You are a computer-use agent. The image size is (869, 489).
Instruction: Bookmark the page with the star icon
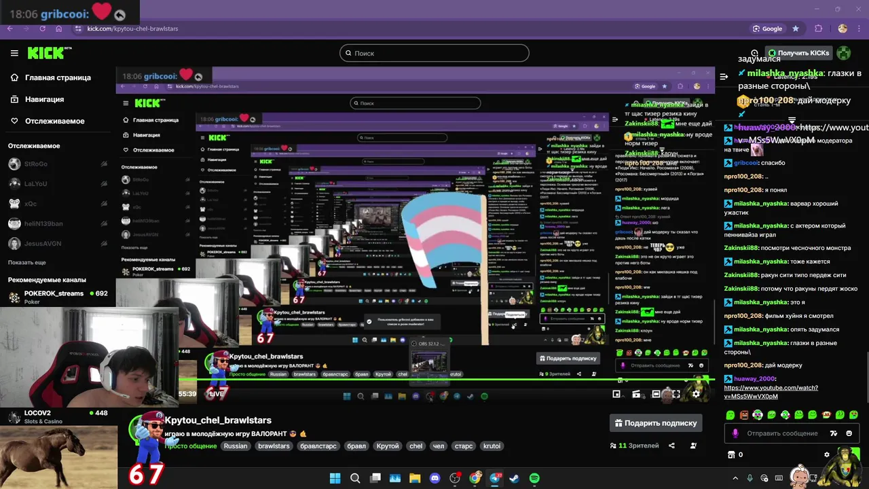[x=796, y=29]
